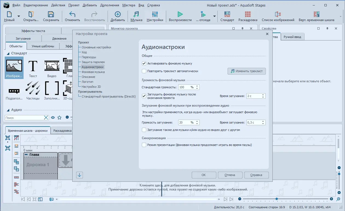Collapse the Аудио objects group
Image resolution: width=345 pixels, height=211 pixels.
point(8,110)
